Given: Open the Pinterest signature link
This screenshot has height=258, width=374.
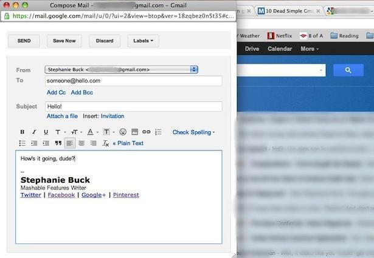Looking at the screenshot, I should [126, 195].
